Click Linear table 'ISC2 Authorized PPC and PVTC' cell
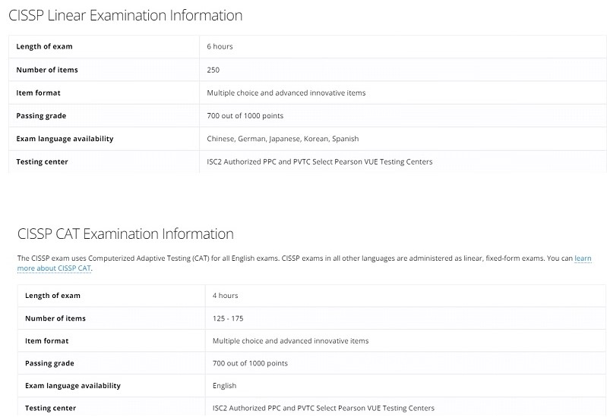The image size is (607, 417). coord(403,161)
